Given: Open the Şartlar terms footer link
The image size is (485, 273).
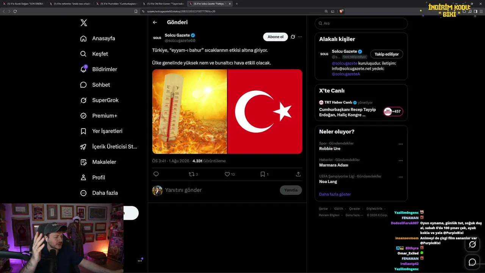Looking at the screenshot, I should [323, 209].
